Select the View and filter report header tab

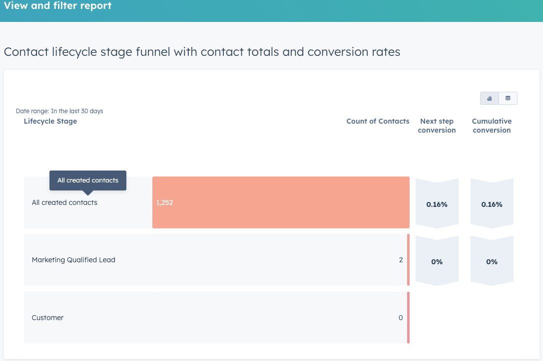point(57,6)
